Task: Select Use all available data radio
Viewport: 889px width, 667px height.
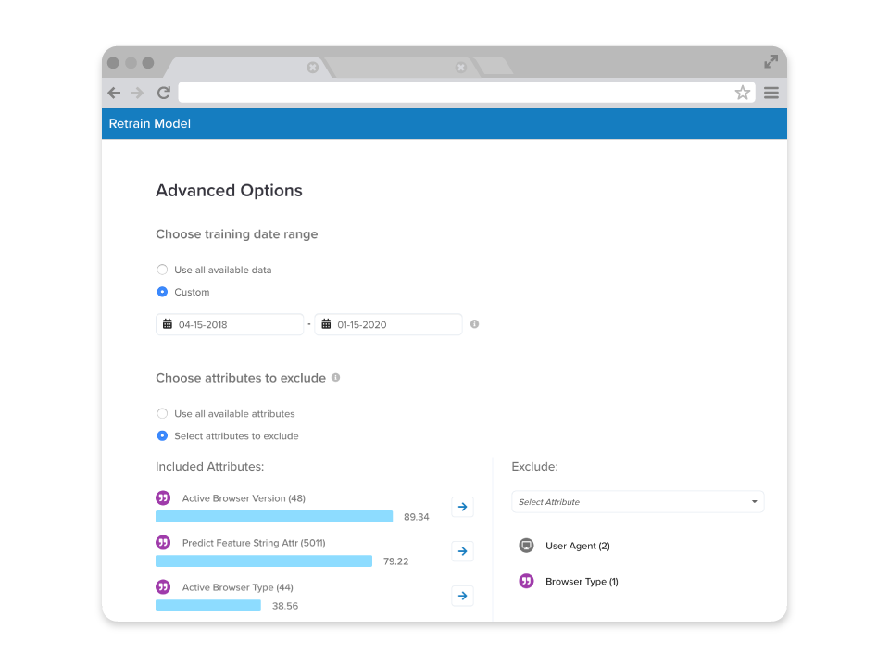Action: (x=162, y=270)
